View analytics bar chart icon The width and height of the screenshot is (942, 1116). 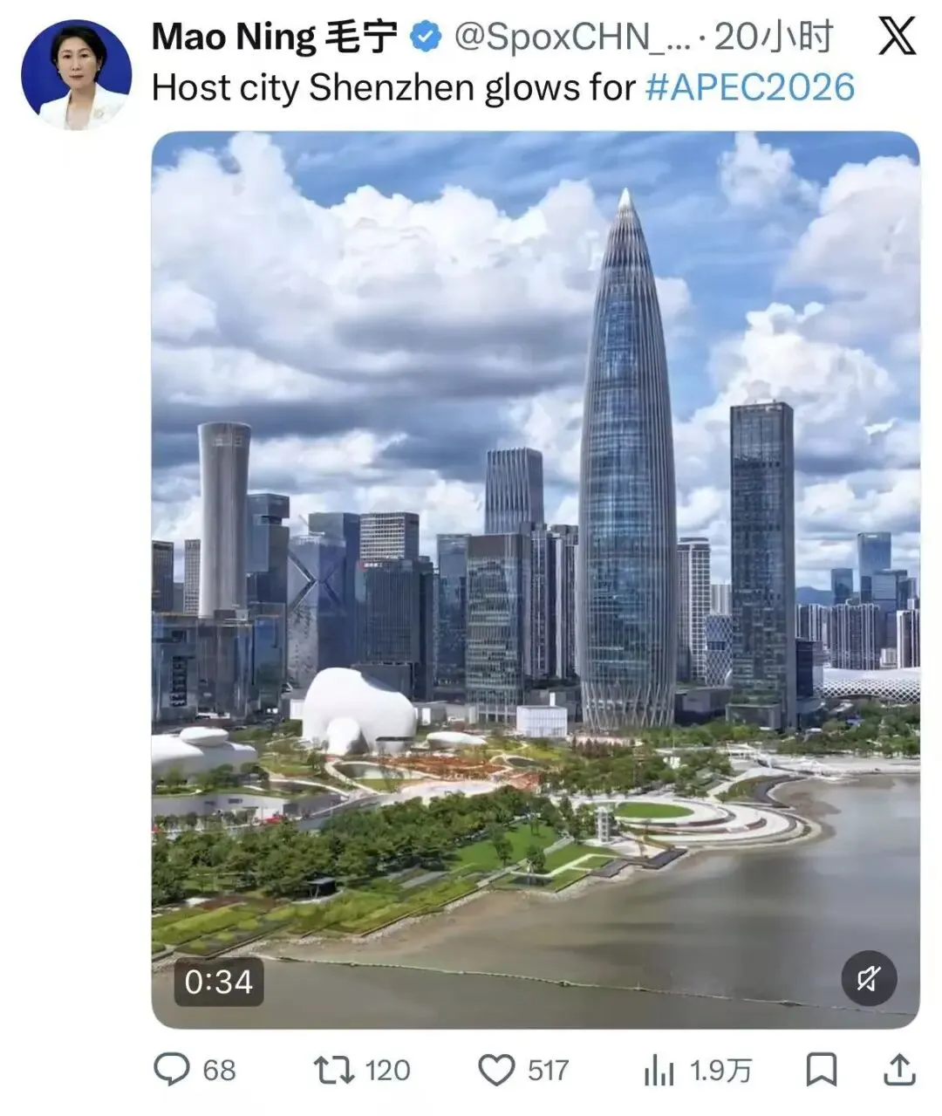[659, 1071]
